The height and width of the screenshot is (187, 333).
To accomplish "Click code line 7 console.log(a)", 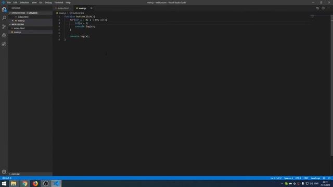I will tap(80, 36).
